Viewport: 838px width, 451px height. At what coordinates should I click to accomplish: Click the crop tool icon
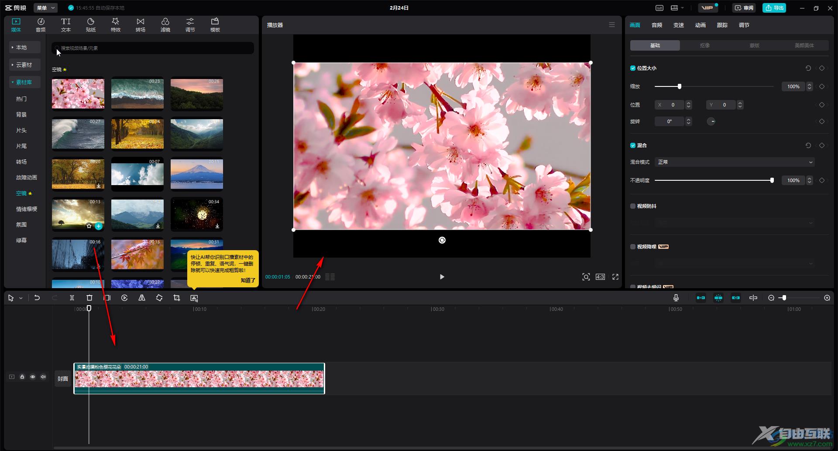(177, 298)
